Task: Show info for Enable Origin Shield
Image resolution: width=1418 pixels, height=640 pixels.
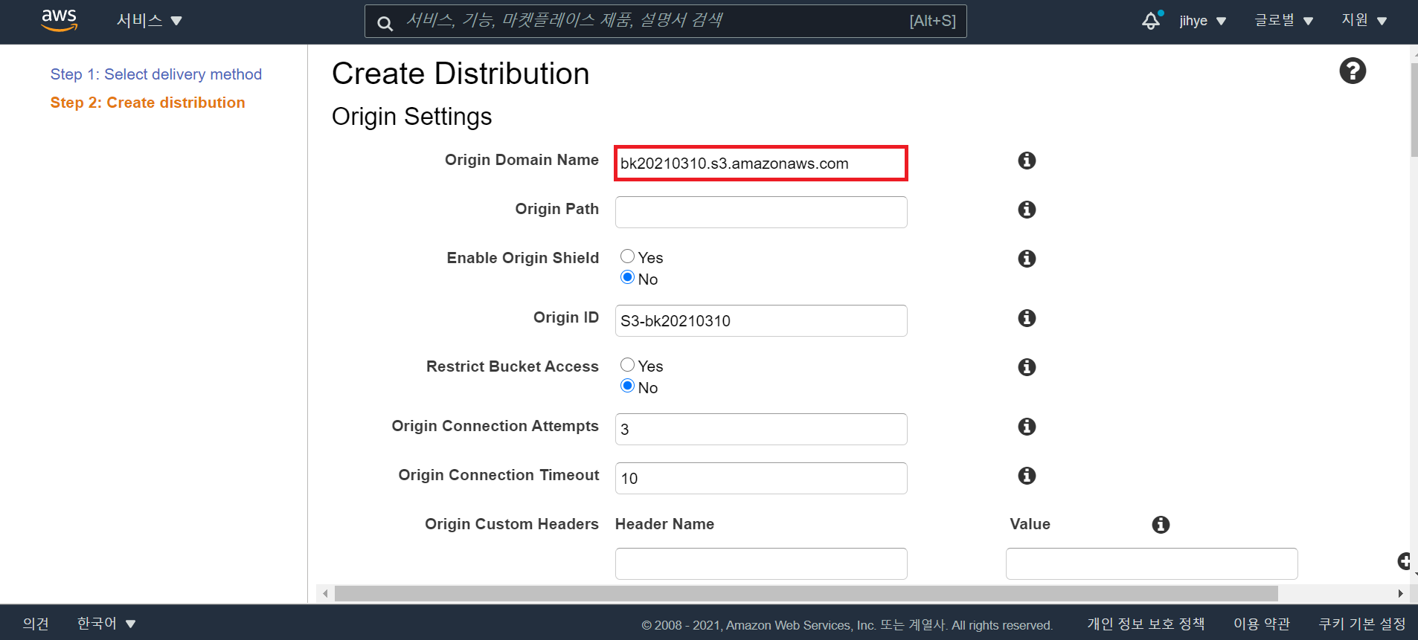Action: (x=1027, y=259)
